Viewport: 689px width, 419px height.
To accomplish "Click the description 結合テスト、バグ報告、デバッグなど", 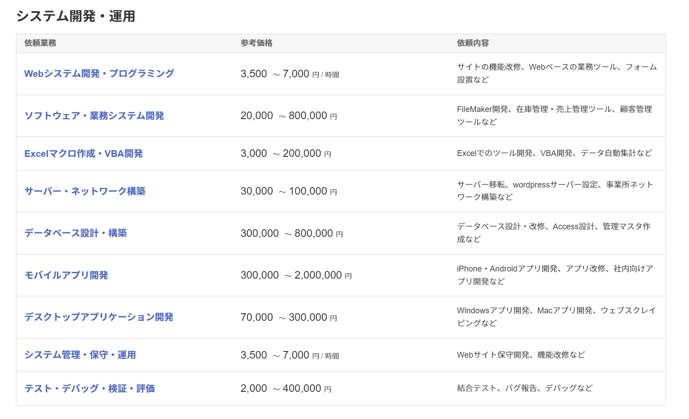I will click(525, 388).
